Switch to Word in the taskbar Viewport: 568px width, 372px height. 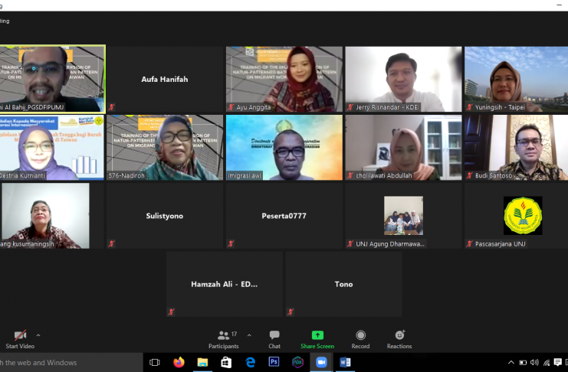[x=345, y=362]
